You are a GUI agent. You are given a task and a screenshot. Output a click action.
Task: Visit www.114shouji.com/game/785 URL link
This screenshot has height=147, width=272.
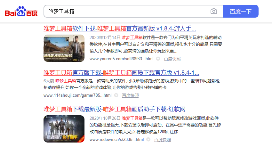click(x=77, y=95)
